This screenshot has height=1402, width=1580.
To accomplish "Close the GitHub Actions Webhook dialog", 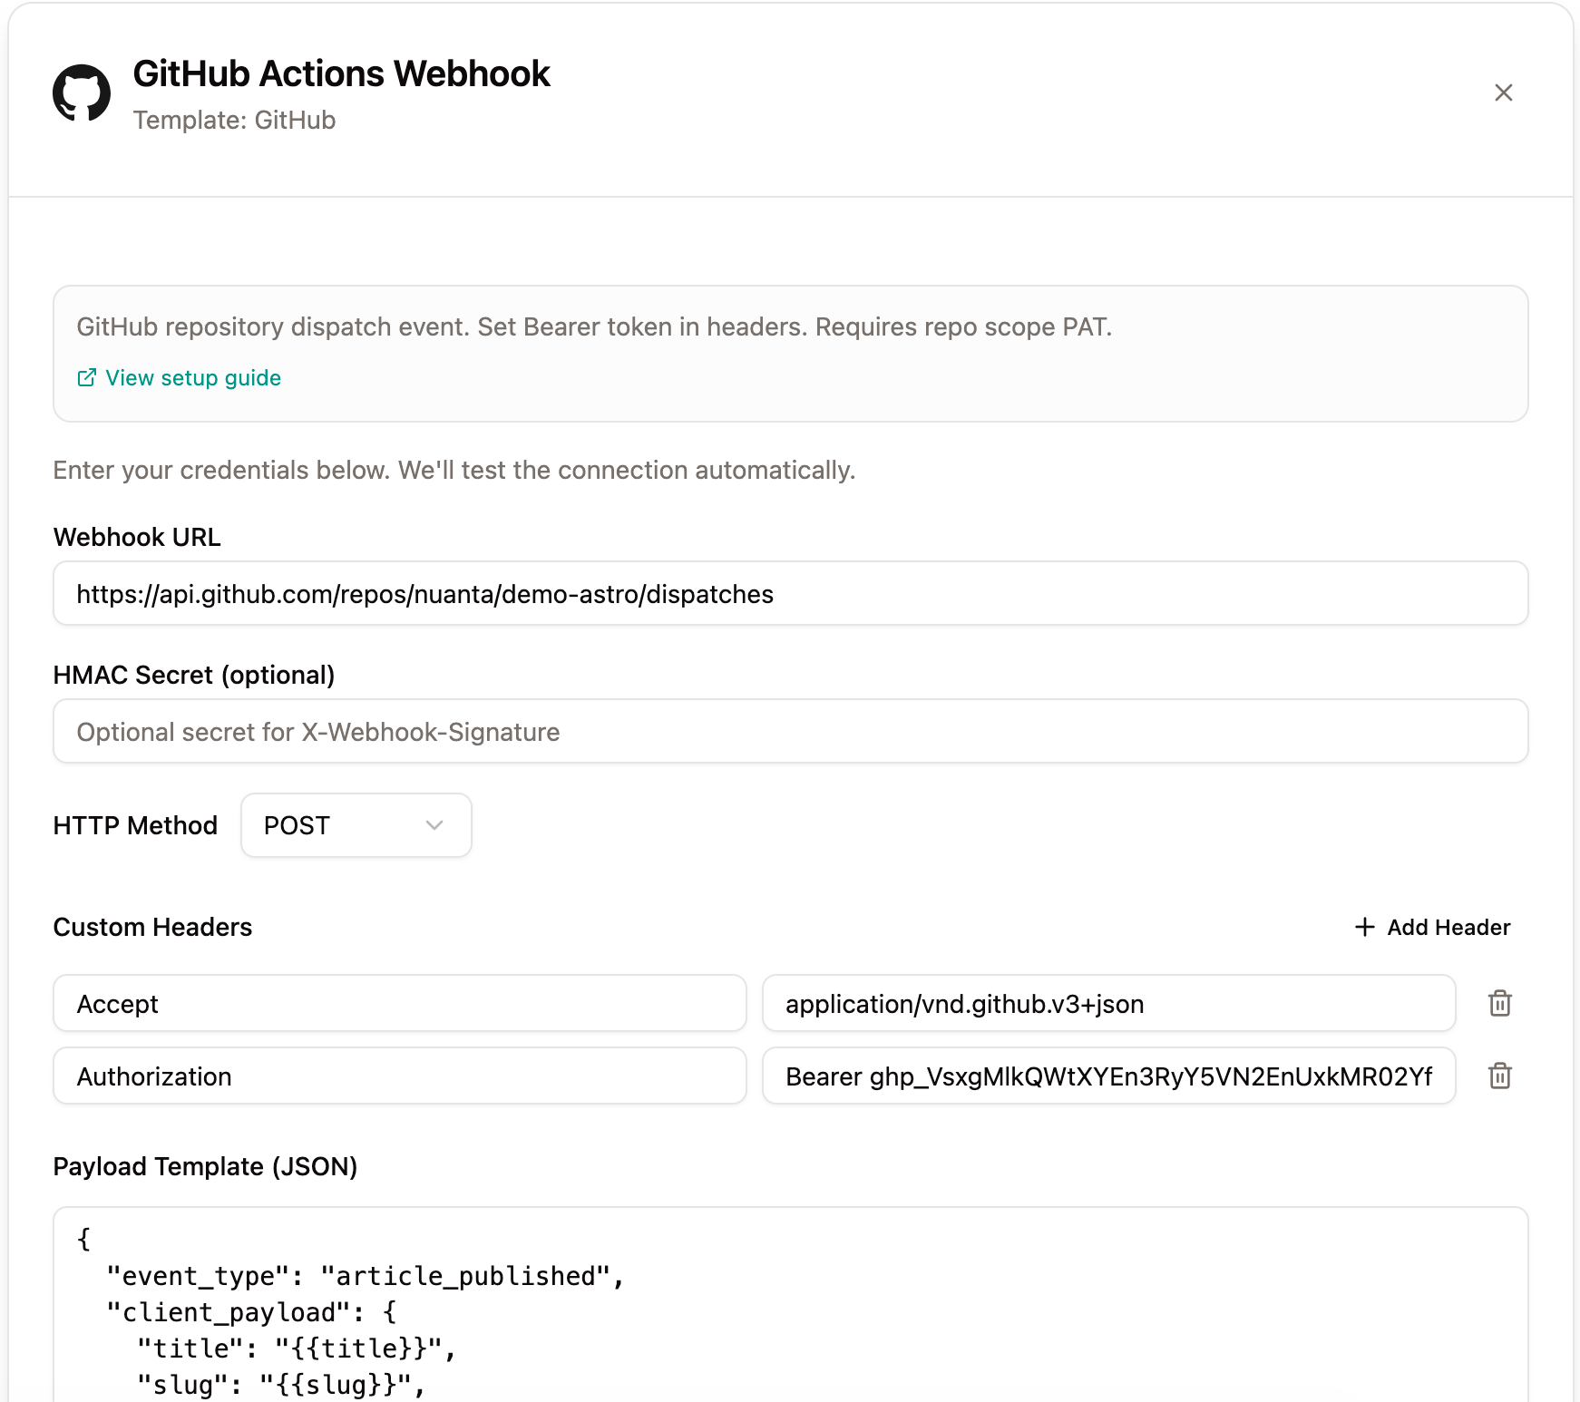I will point(1504,92).
